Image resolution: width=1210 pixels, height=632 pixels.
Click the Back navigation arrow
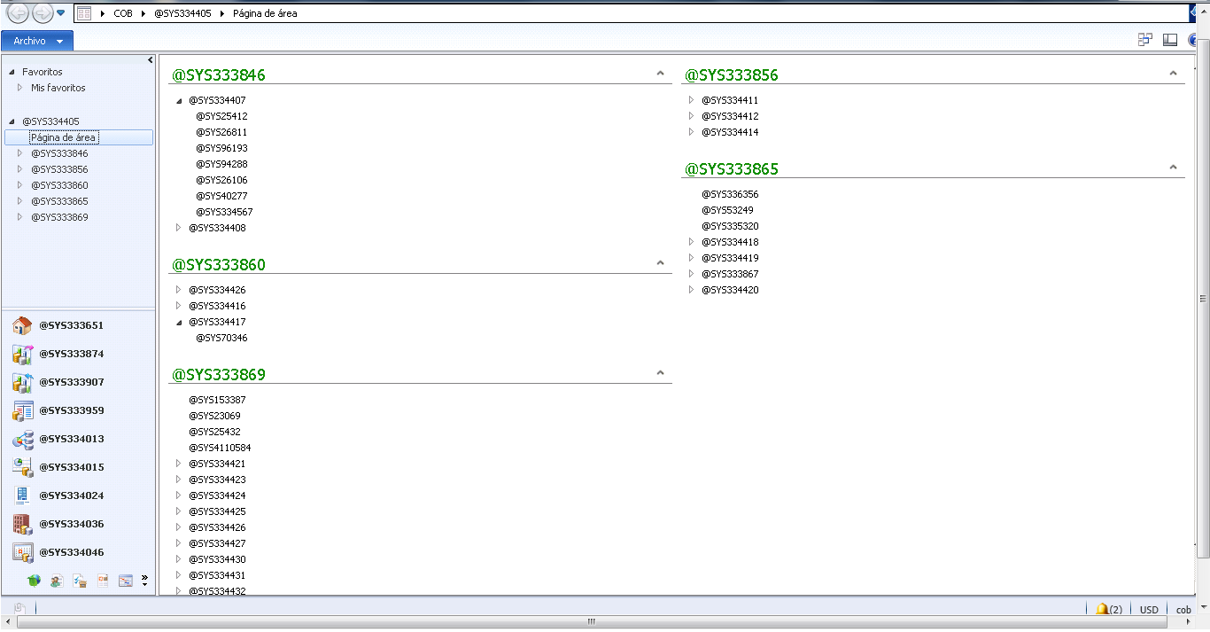coord(18,13)
